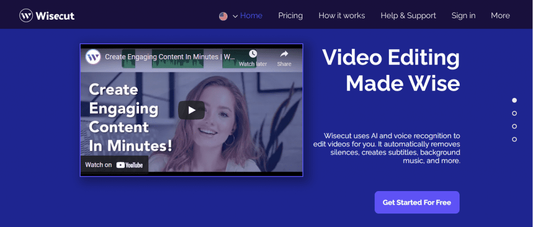Open the US flag language selector

tap(223, 16)
